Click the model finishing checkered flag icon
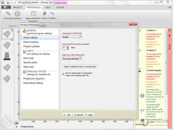Viewport: 173px width, 130px height. pyautogui.click(x=142, y=120)
